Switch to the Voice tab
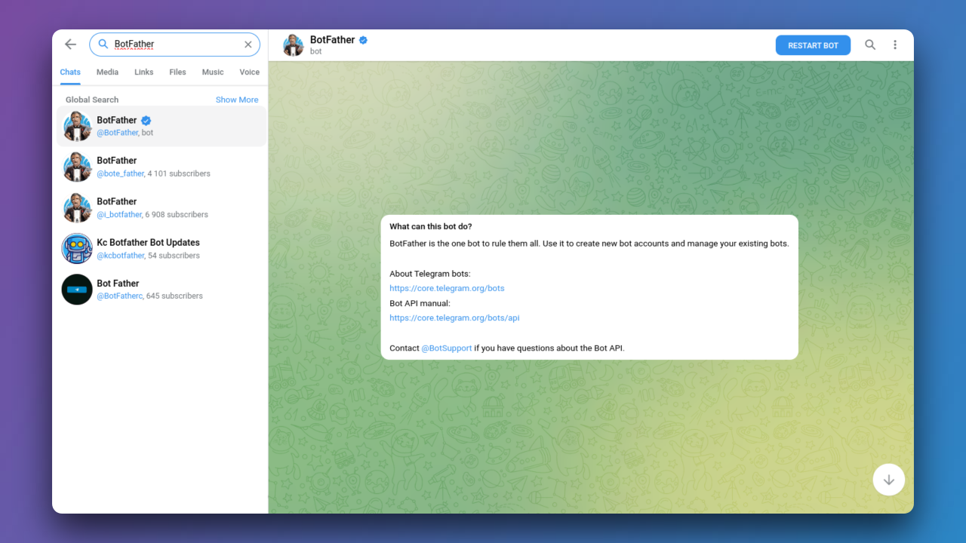This screenshot has height=543, width=966. coord(249,72)
